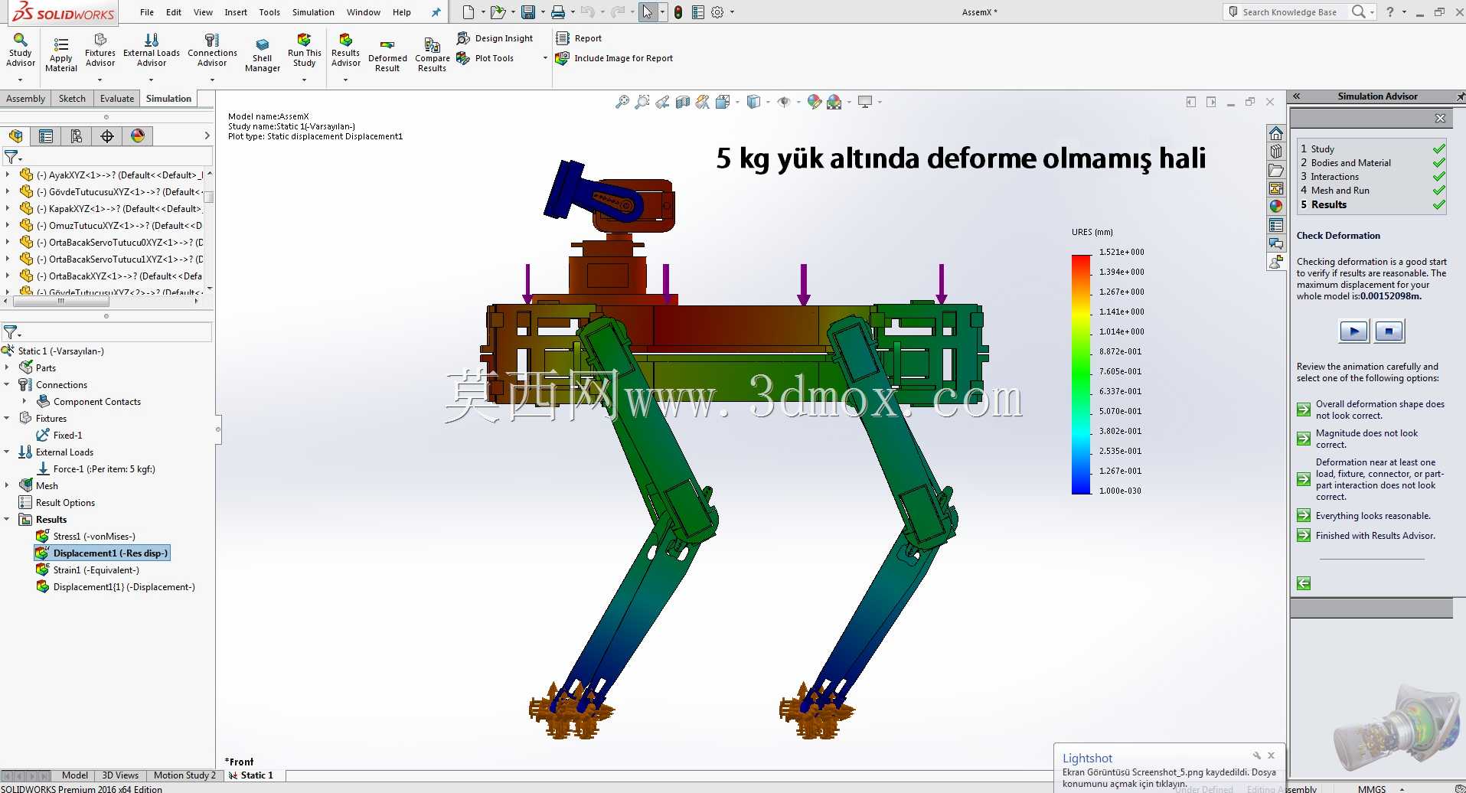1466x793 pixels.
Task: Open the Fixtures Advisor
Action: point(100,51)
